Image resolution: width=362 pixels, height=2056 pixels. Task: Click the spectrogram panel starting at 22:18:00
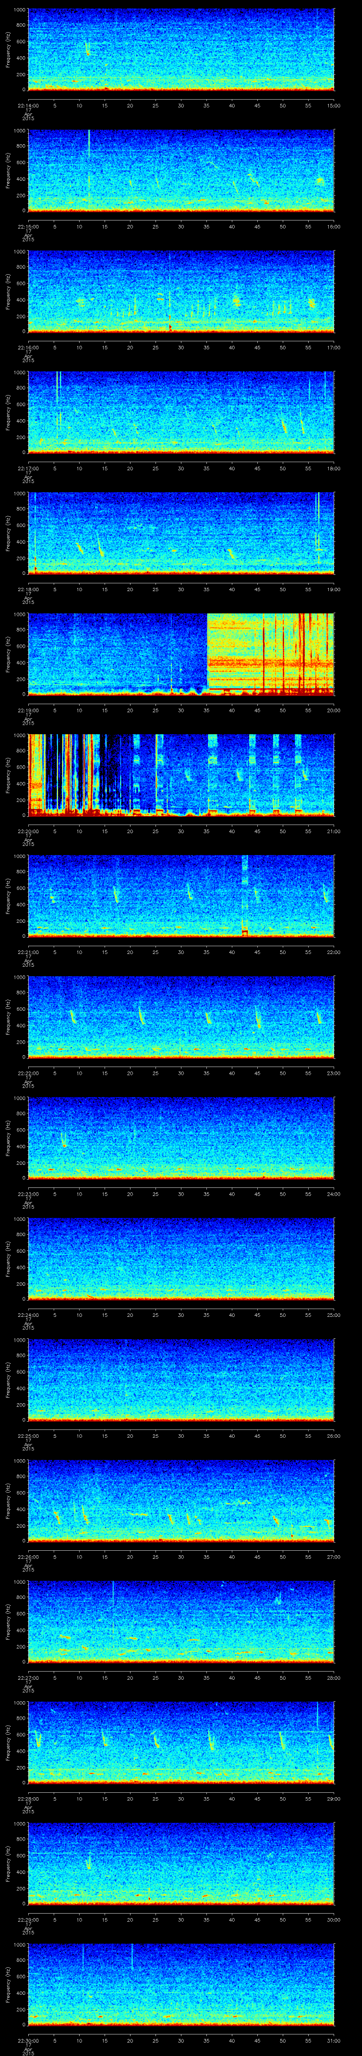(x=181, y=533)
